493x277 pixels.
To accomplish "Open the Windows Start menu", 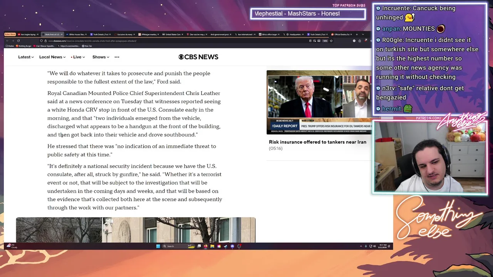I will click(158, 246).
